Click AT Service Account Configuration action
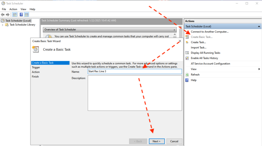The height and width of the screenshot is (146, 262). (211, 64)
